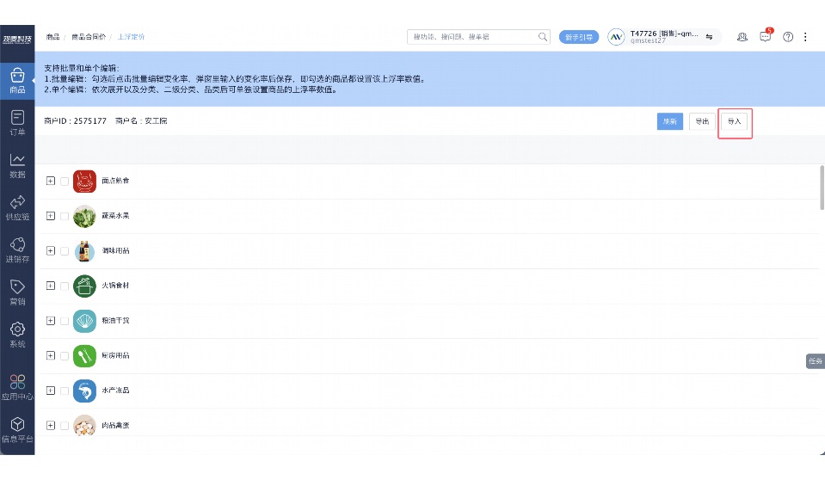
Task: Go to 供应链 supply chain section
Action: coord(17,206)
